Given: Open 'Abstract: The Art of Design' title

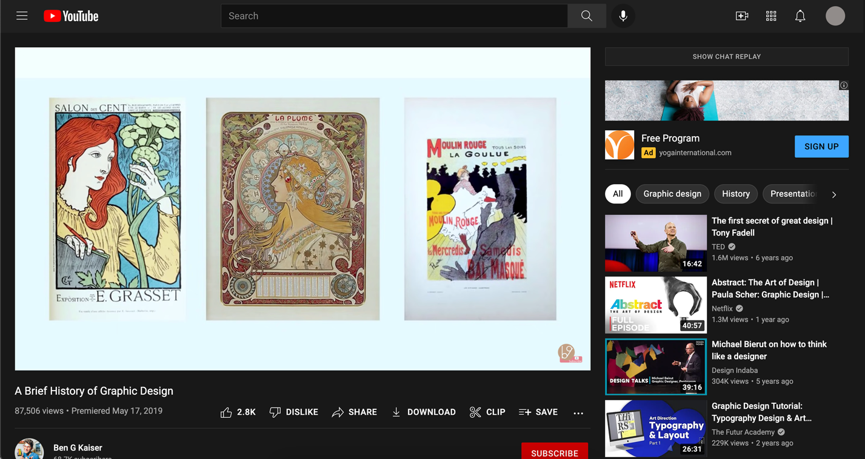Looking at the screenshot, I should (770, 288).
